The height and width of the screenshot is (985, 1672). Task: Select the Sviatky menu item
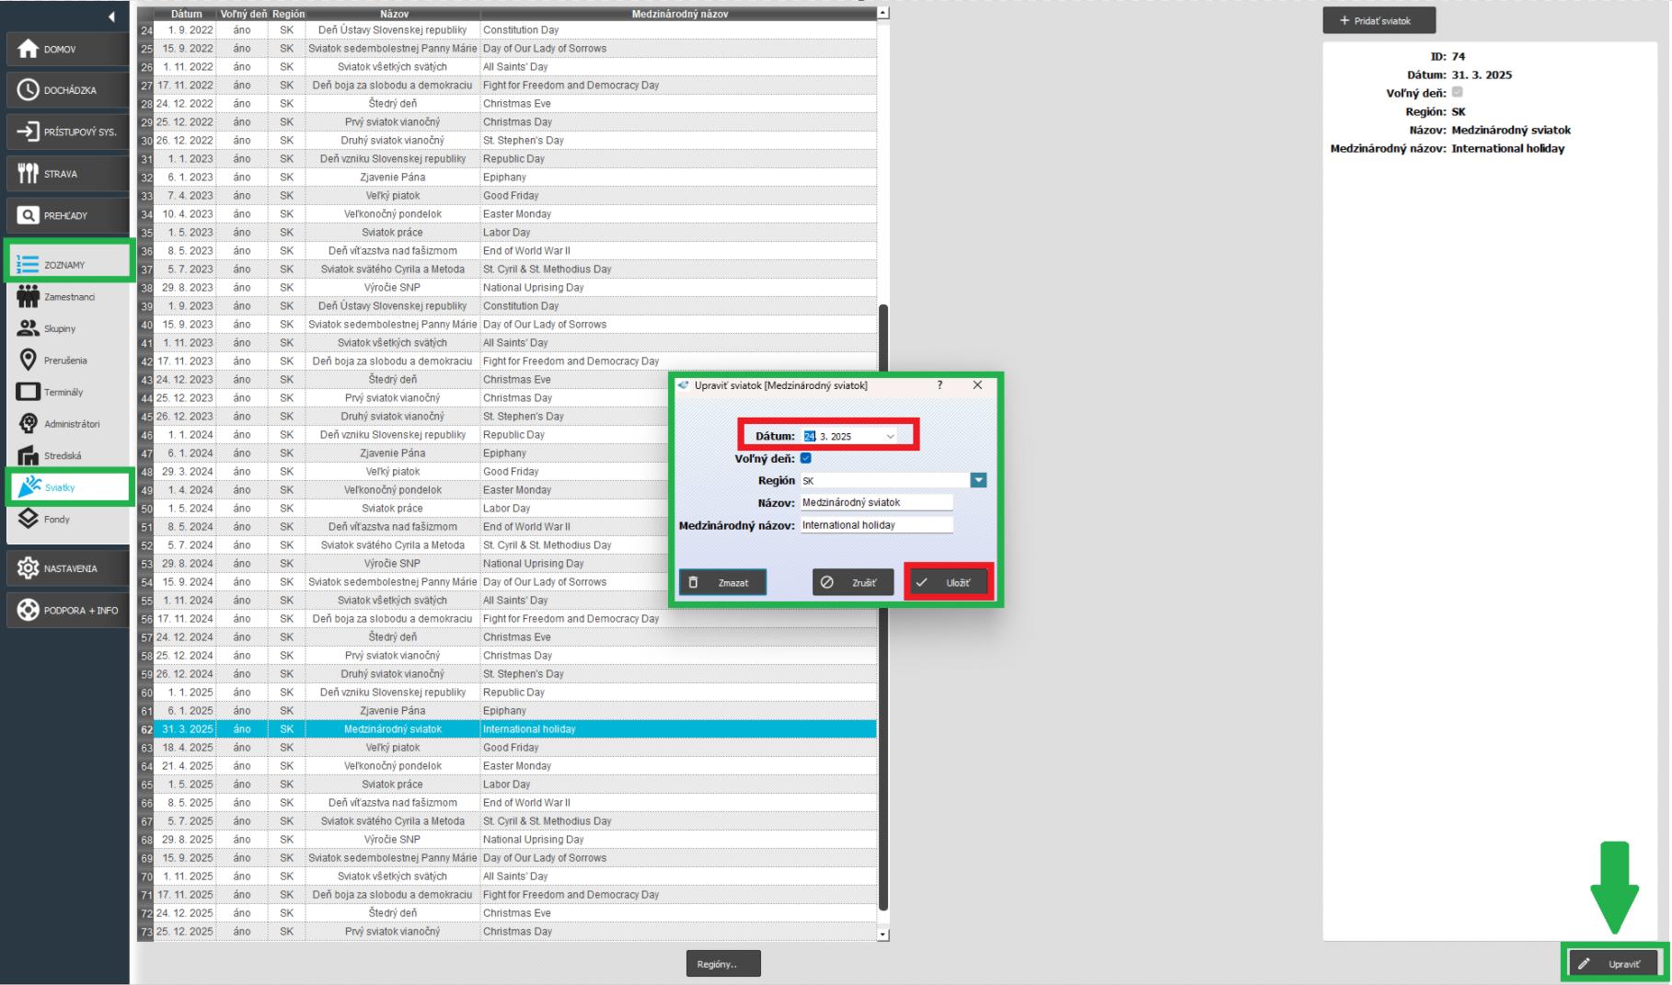click(69, 487)
